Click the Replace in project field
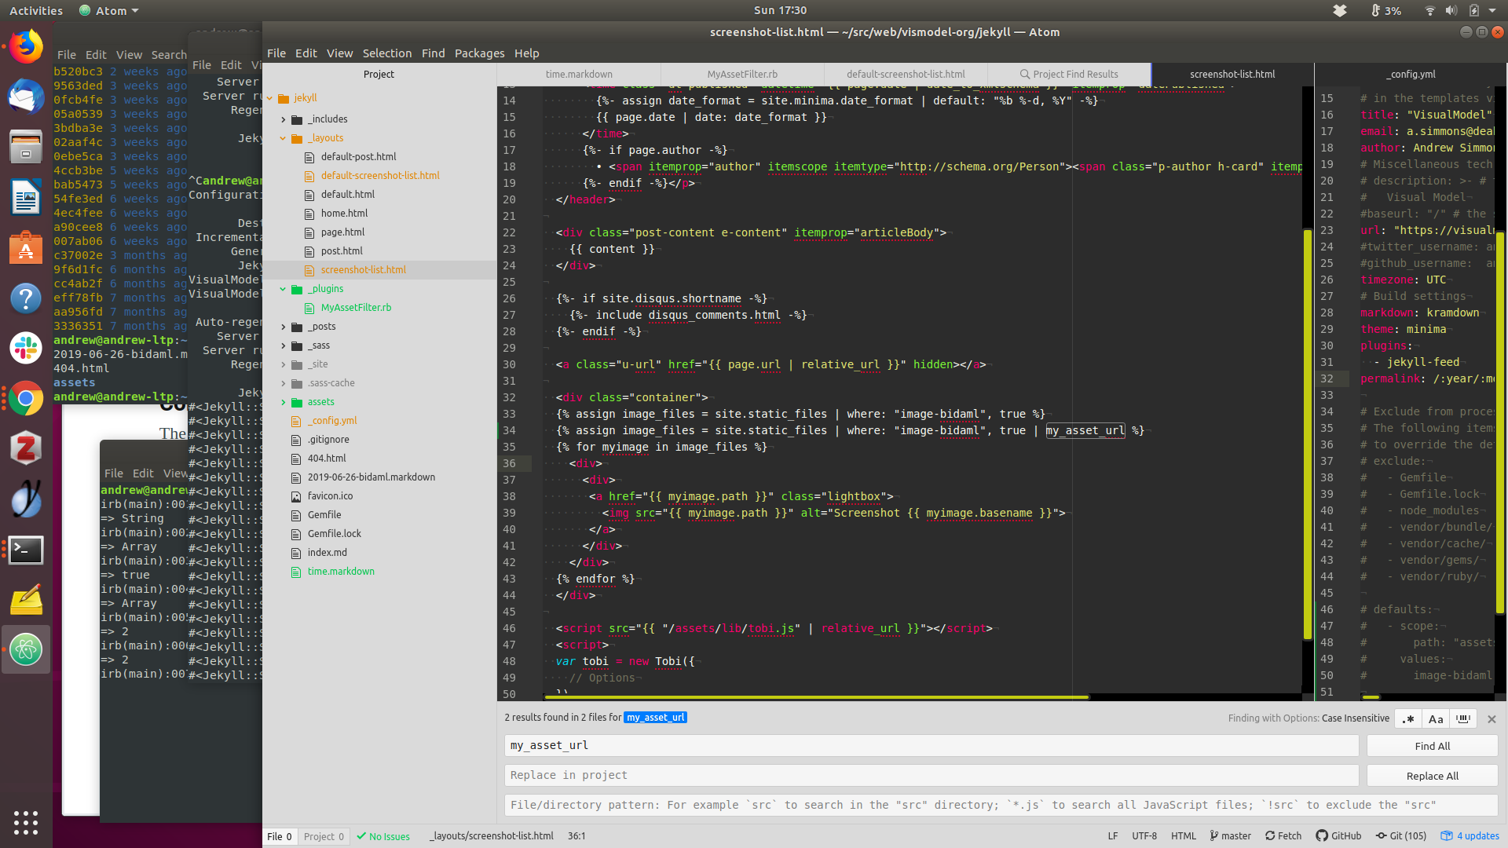This screenshot has height=848, width=1508. click(x=931, y=775)
